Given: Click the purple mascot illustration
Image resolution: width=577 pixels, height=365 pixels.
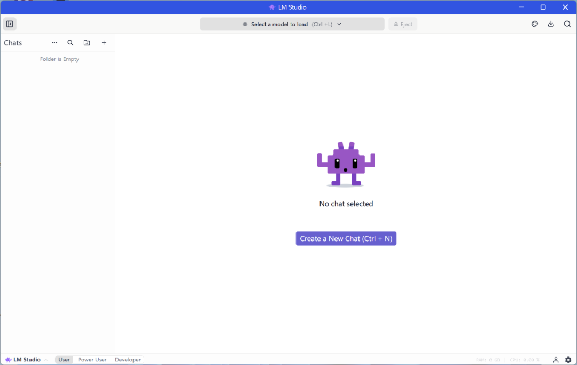Looking at the screenshot, I should tap(346, 164).
